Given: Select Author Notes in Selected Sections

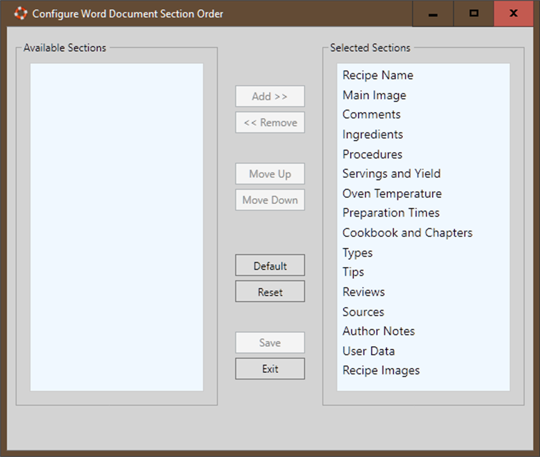Looking at the screenshot, I should [x=378, y=331].
